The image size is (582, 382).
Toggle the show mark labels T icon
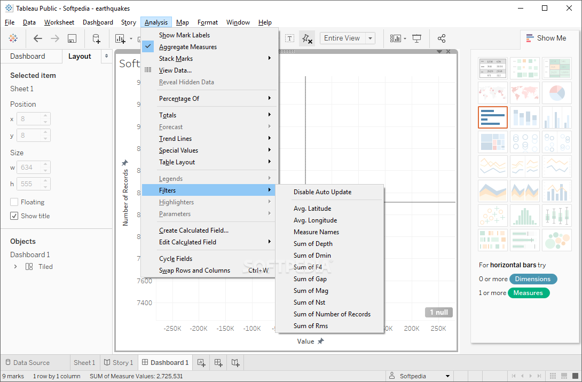[x=289, y=38]
